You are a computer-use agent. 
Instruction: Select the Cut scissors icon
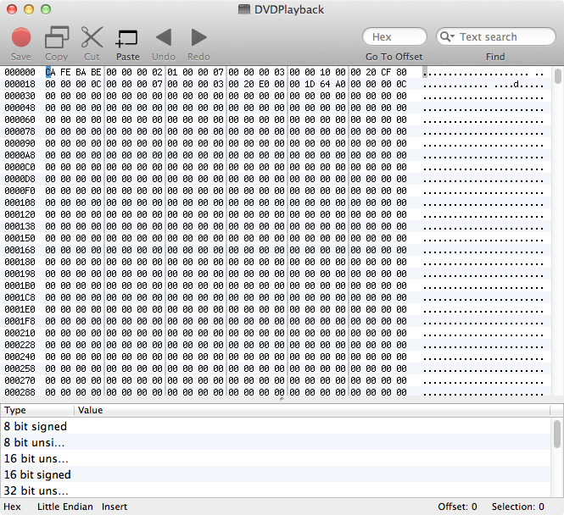(x=92, y=37)
